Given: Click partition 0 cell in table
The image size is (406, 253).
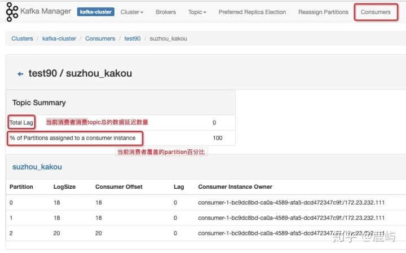Looking at the screenshot, I should (x=11, y=202).
